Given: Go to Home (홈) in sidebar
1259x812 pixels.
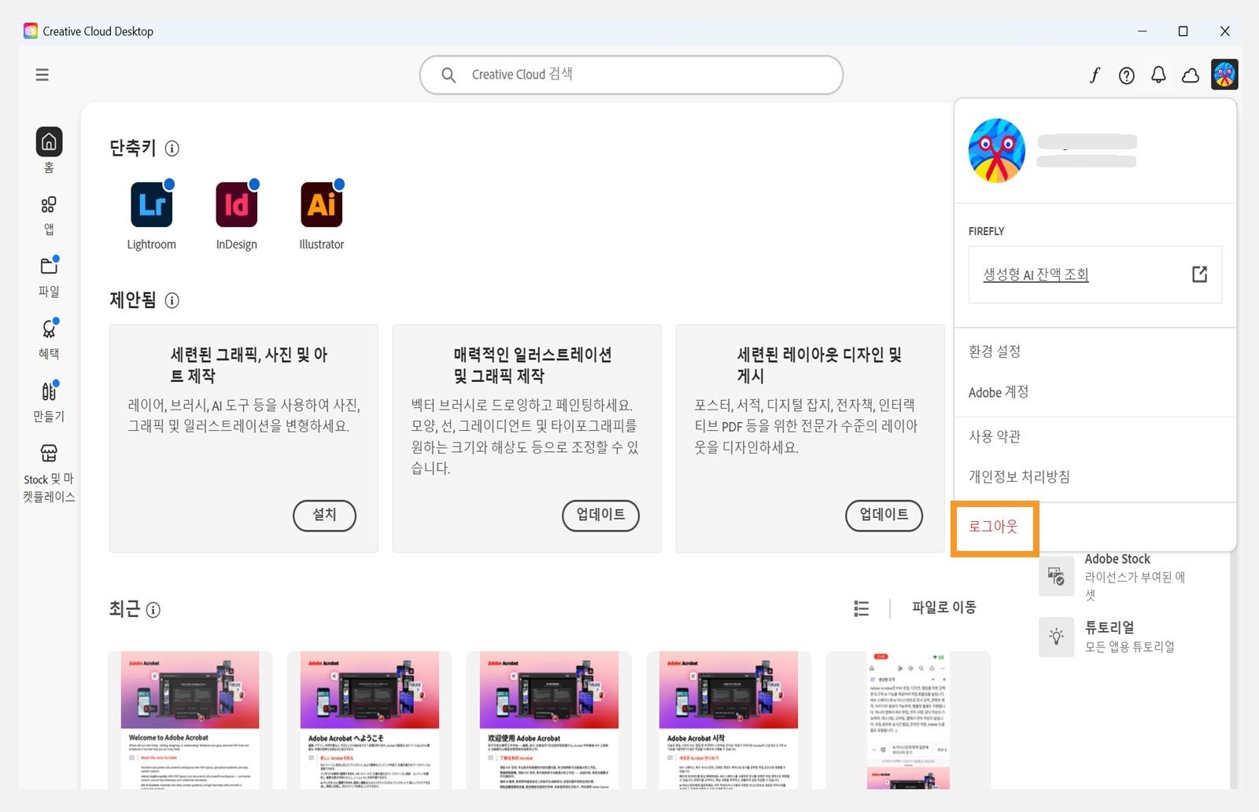Looking at the screenshot, I should [x=49, y=150].
